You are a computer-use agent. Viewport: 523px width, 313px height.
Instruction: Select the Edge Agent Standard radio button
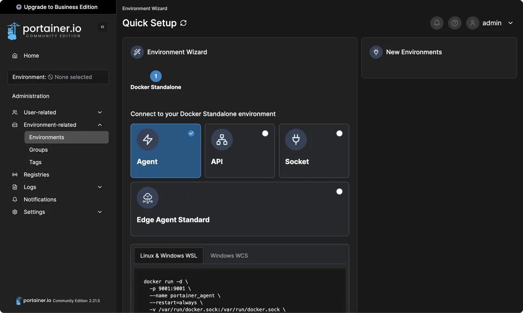(339, 192)
